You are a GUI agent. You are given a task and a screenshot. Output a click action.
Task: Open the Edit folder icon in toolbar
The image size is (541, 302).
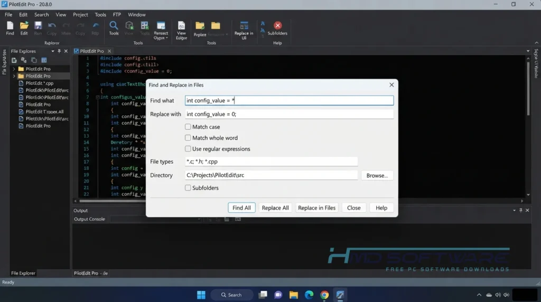point(24,26)
